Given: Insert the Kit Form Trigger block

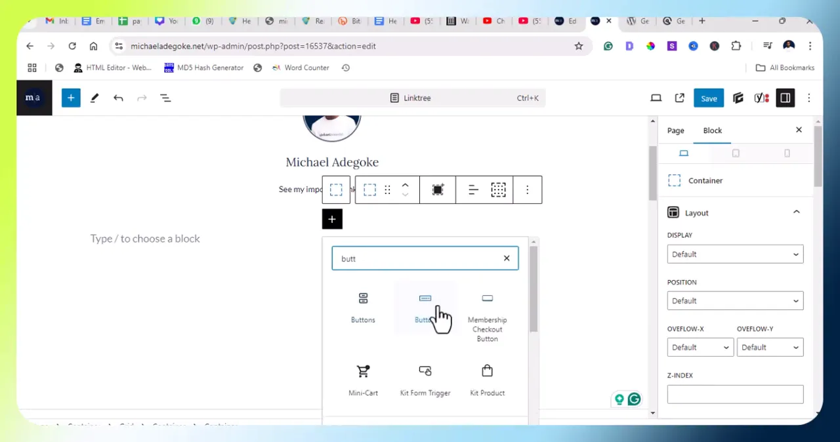Looking at the screenshot, I should 425,380.
